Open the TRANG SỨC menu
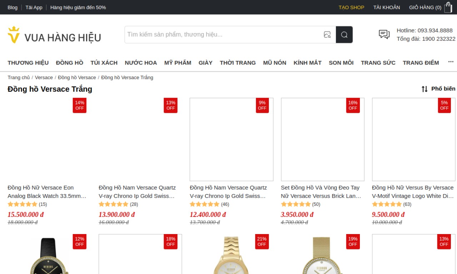 coord(378,63)
